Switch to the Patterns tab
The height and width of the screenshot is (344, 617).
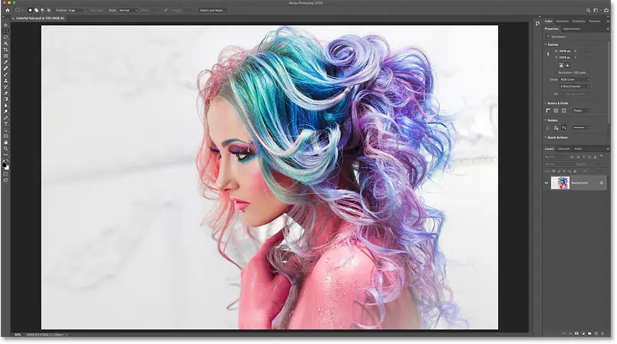(x=595, y=21)
